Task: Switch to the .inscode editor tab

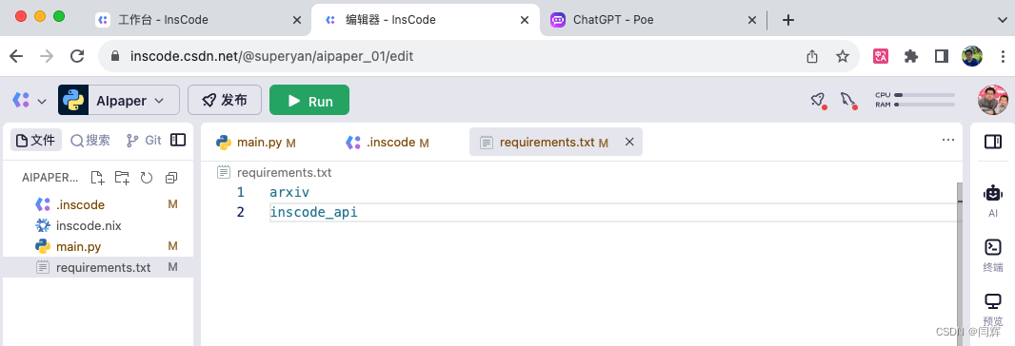Action: click(388, 143)
